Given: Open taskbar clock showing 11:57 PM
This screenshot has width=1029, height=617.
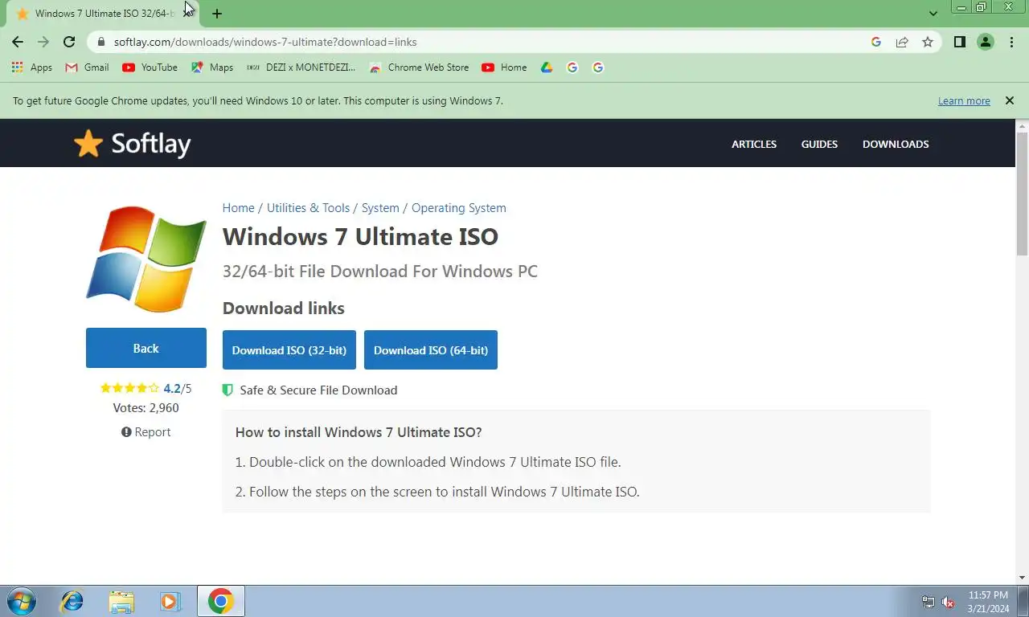Looking at the screenshot, I should (988, 602).
